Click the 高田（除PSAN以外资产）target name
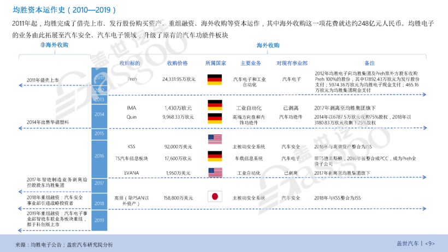 pos(132,201)
